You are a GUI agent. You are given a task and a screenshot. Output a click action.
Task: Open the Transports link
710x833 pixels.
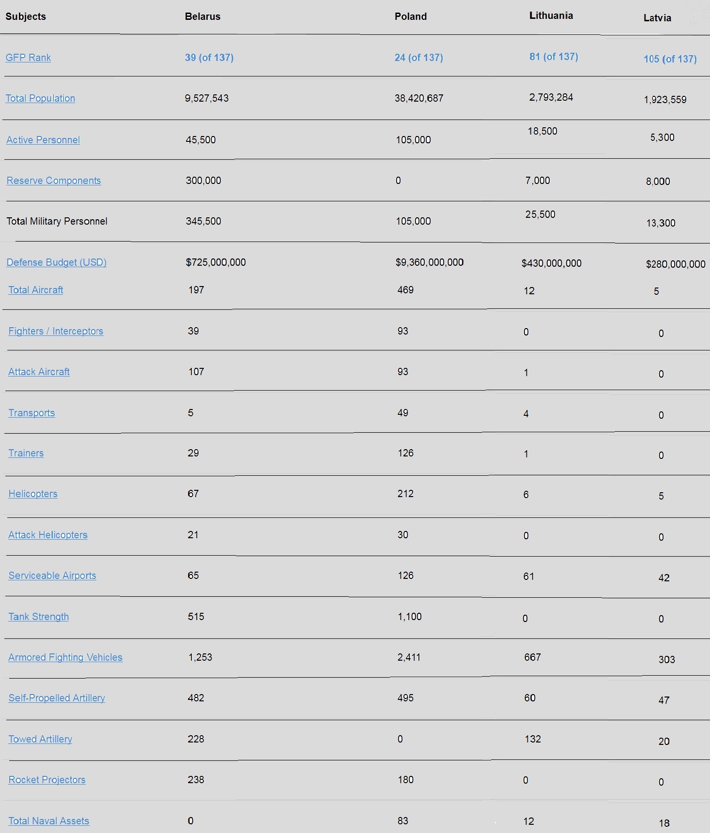click(x=31, y=413)
